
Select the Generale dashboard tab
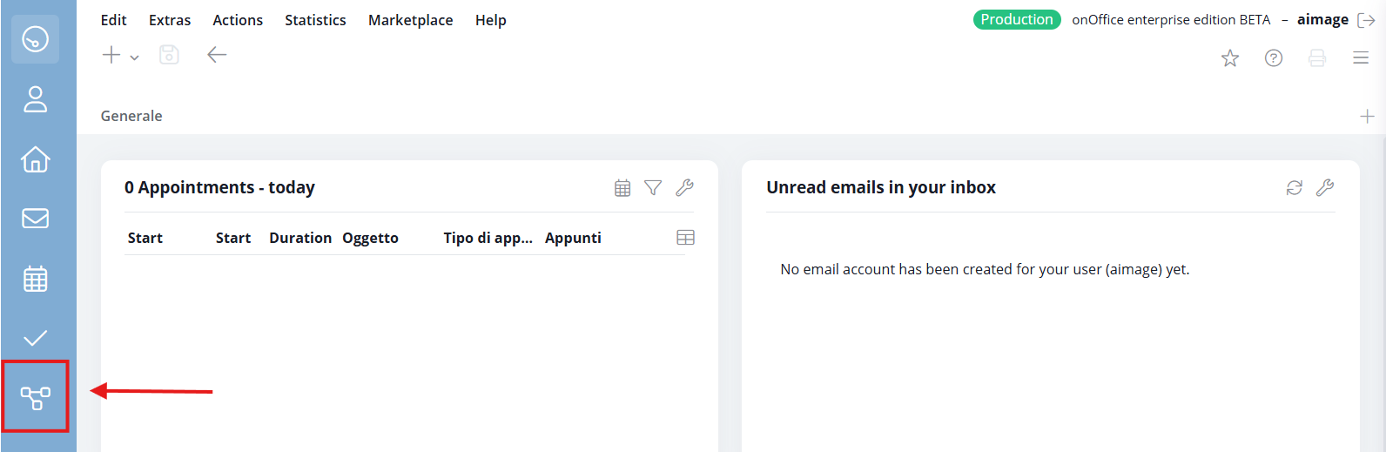(131, 116)
